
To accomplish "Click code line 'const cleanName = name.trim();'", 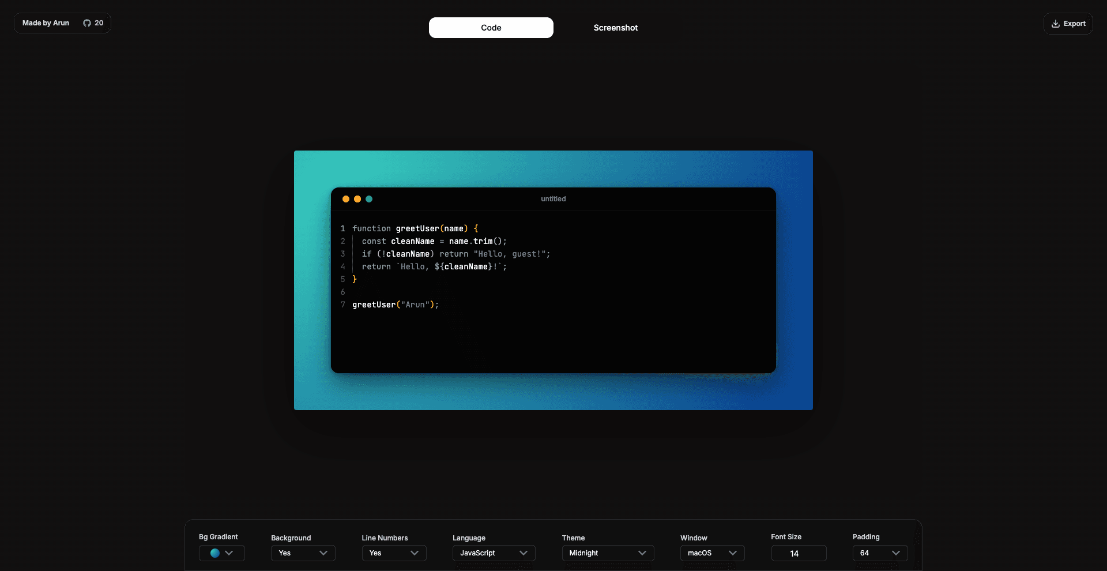I will (x=434, y=242).
